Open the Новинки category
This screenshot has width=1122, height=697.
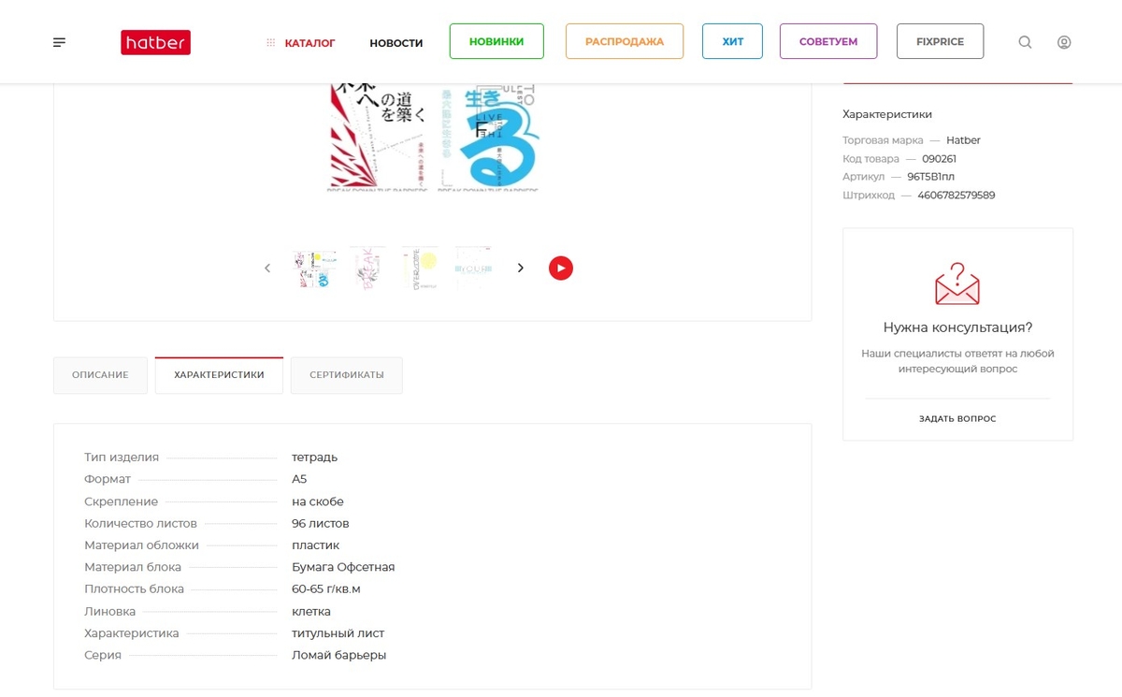click(x=496, y=41)
